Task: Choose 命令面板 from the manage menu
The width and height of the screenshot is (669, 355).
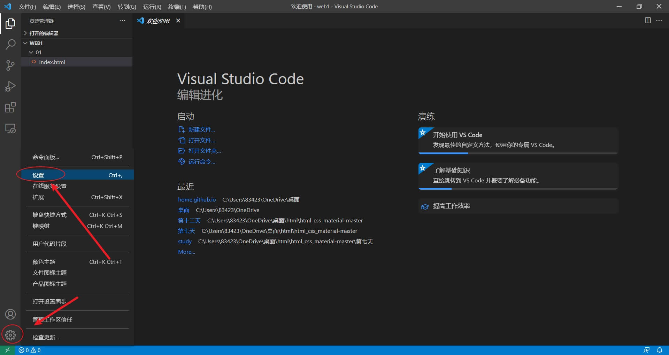Action: (77, 157)
